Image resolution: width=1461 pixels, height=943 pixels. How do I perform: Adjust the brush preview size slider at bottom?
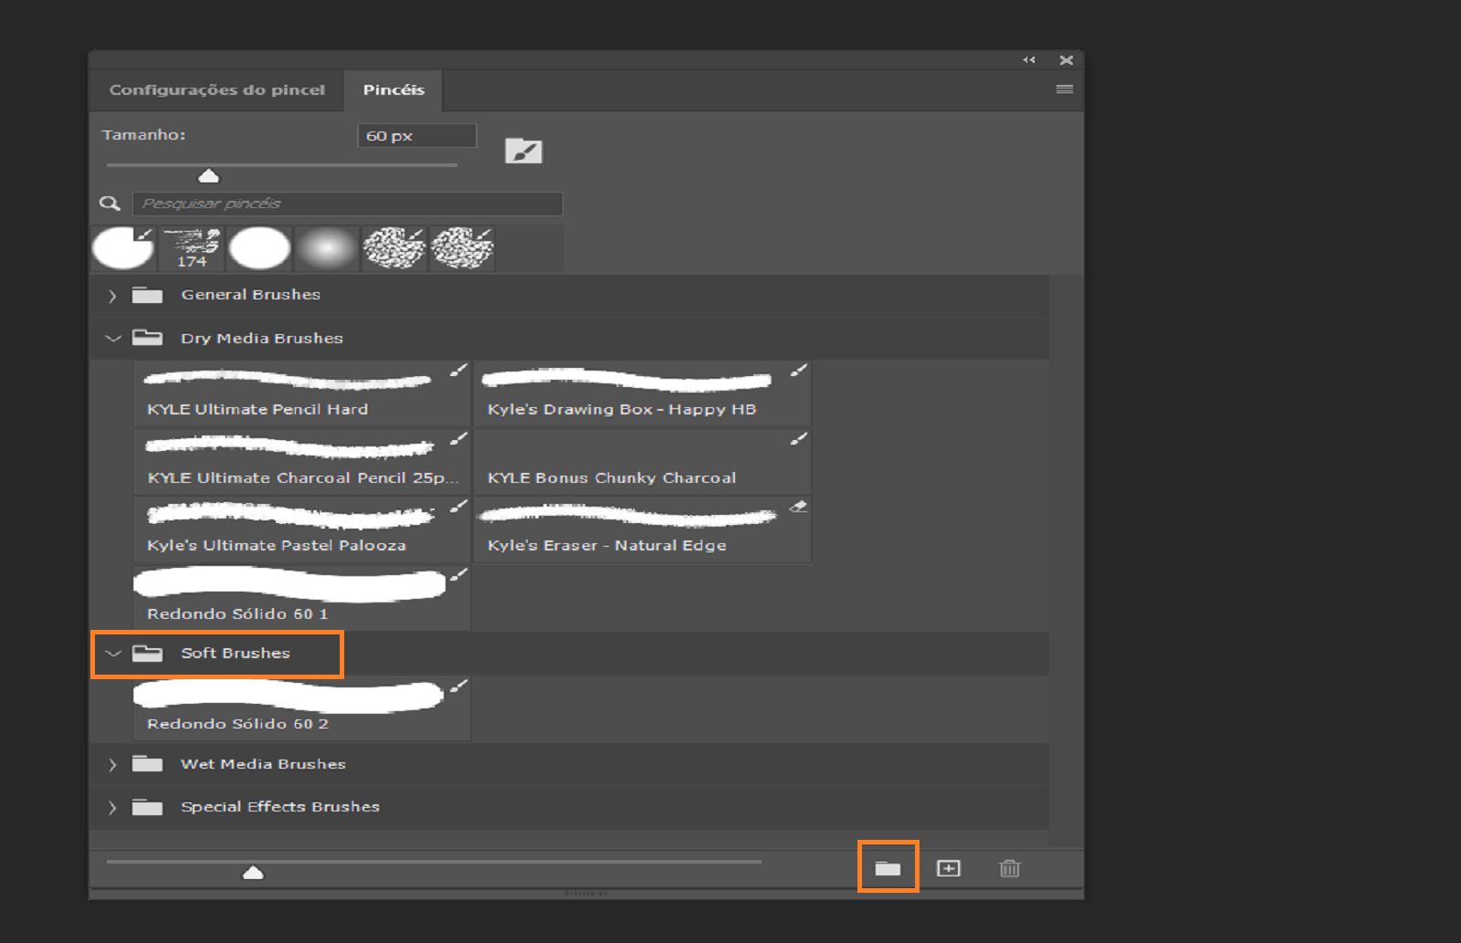coord(253,873)
